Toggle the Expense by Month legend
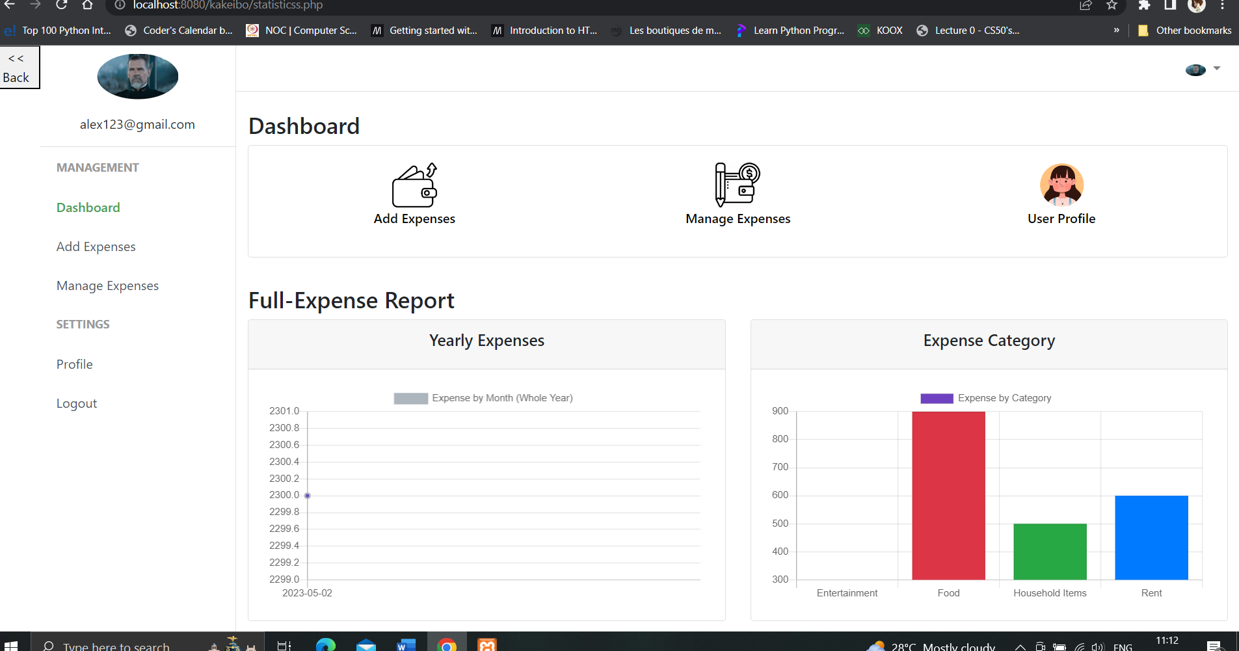Screen dimensions: 1239x651 click(483, 397)
